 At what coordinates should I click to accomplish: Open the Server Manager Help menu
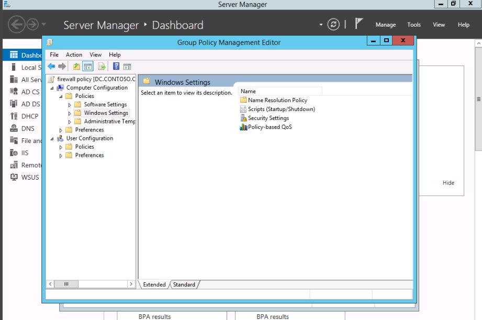(464, 25)
